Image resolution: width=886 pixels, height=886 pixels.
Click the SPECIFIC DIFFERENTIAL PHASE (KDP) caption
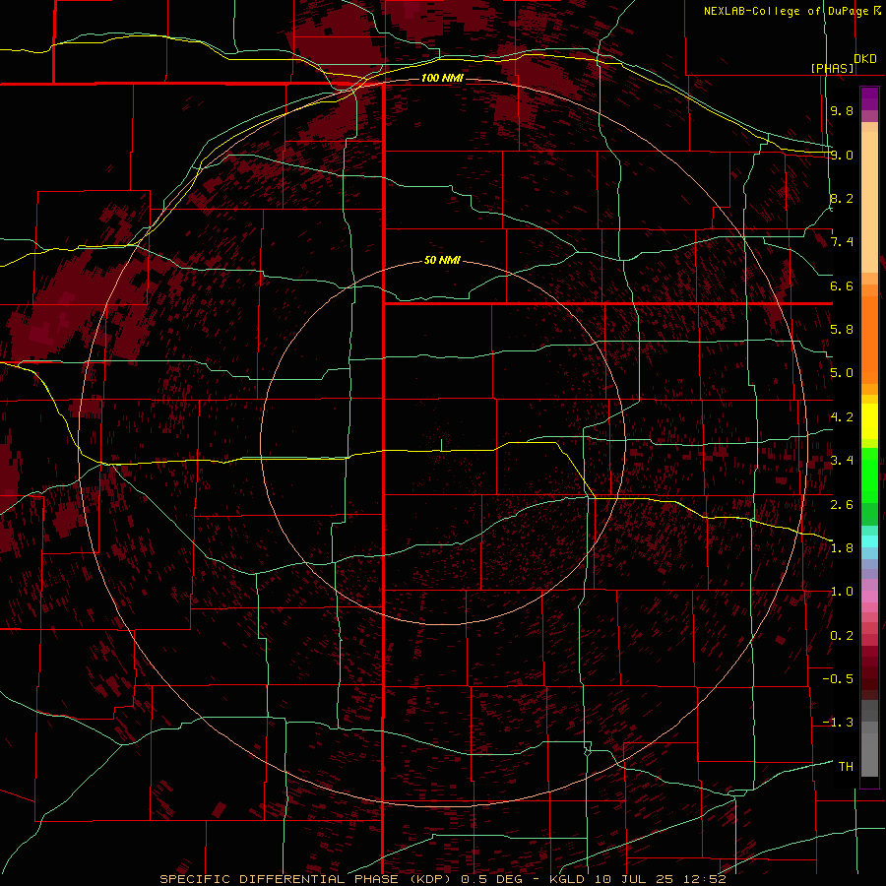click(305, 879)
